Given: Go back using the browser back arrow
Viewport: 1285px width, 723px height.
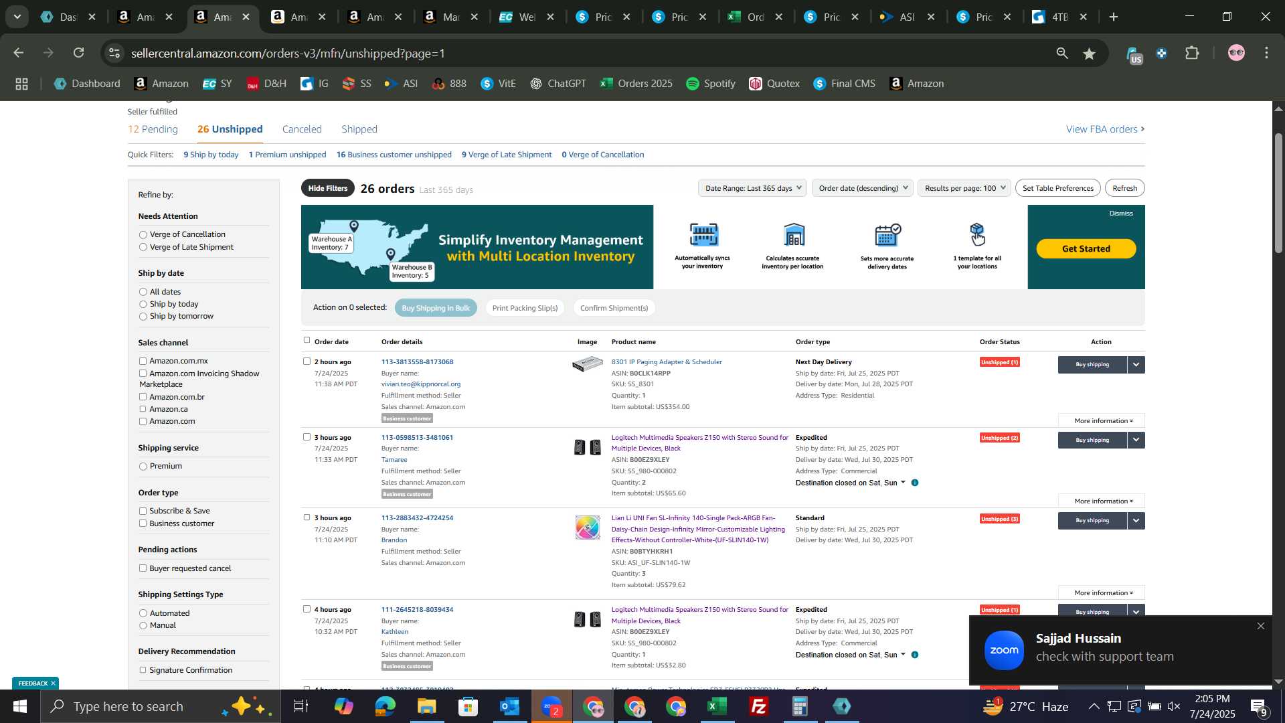Looking at the screenshot, I should point(19,53).
